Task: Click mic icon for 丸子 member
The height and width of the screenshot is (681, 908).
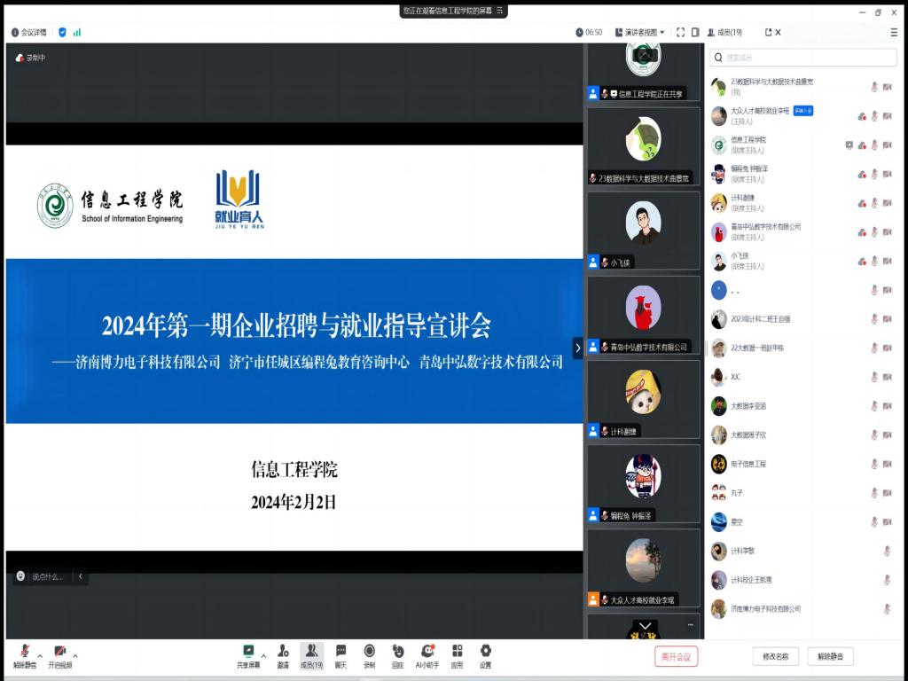Action: [874, 493]
